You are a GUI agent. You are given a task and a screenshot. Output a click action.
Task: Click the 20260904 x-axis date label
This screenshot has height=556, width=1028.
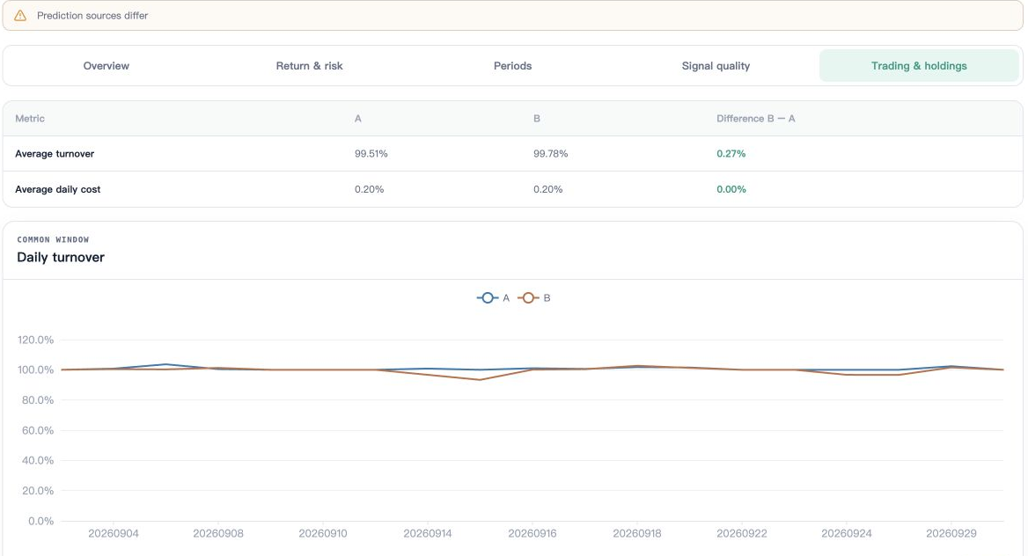(114, 533)
